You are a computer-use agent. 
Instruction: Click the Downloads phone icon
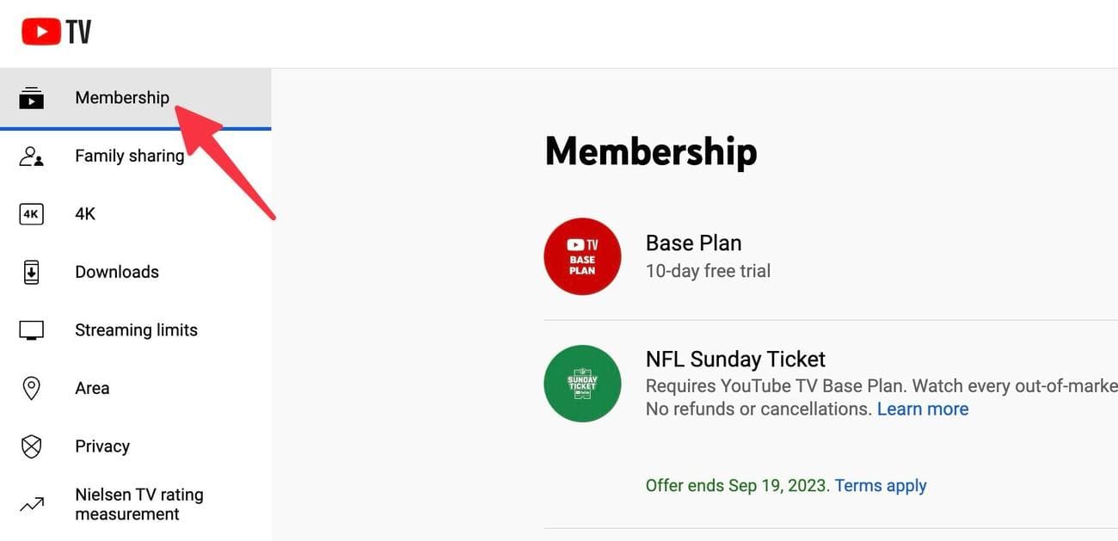click(31, 272)
